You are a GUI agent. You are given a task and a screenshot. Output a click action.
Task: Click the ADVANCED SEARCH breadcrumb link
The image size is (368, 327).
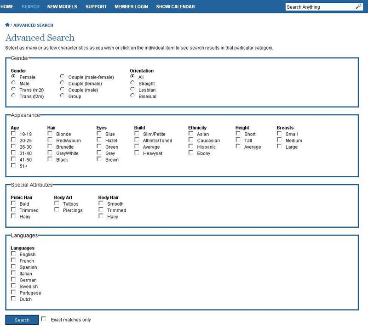point(33,25)
